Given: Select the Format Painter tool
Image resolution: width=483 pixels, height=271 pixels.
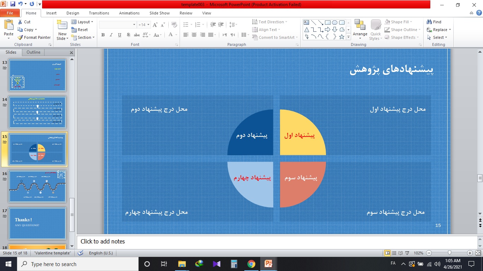Looking at the screenshot, I should (34, 37).
